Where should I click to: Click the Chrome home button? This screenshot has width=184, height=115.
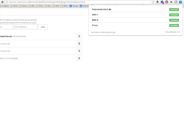(x=2, y=2)
